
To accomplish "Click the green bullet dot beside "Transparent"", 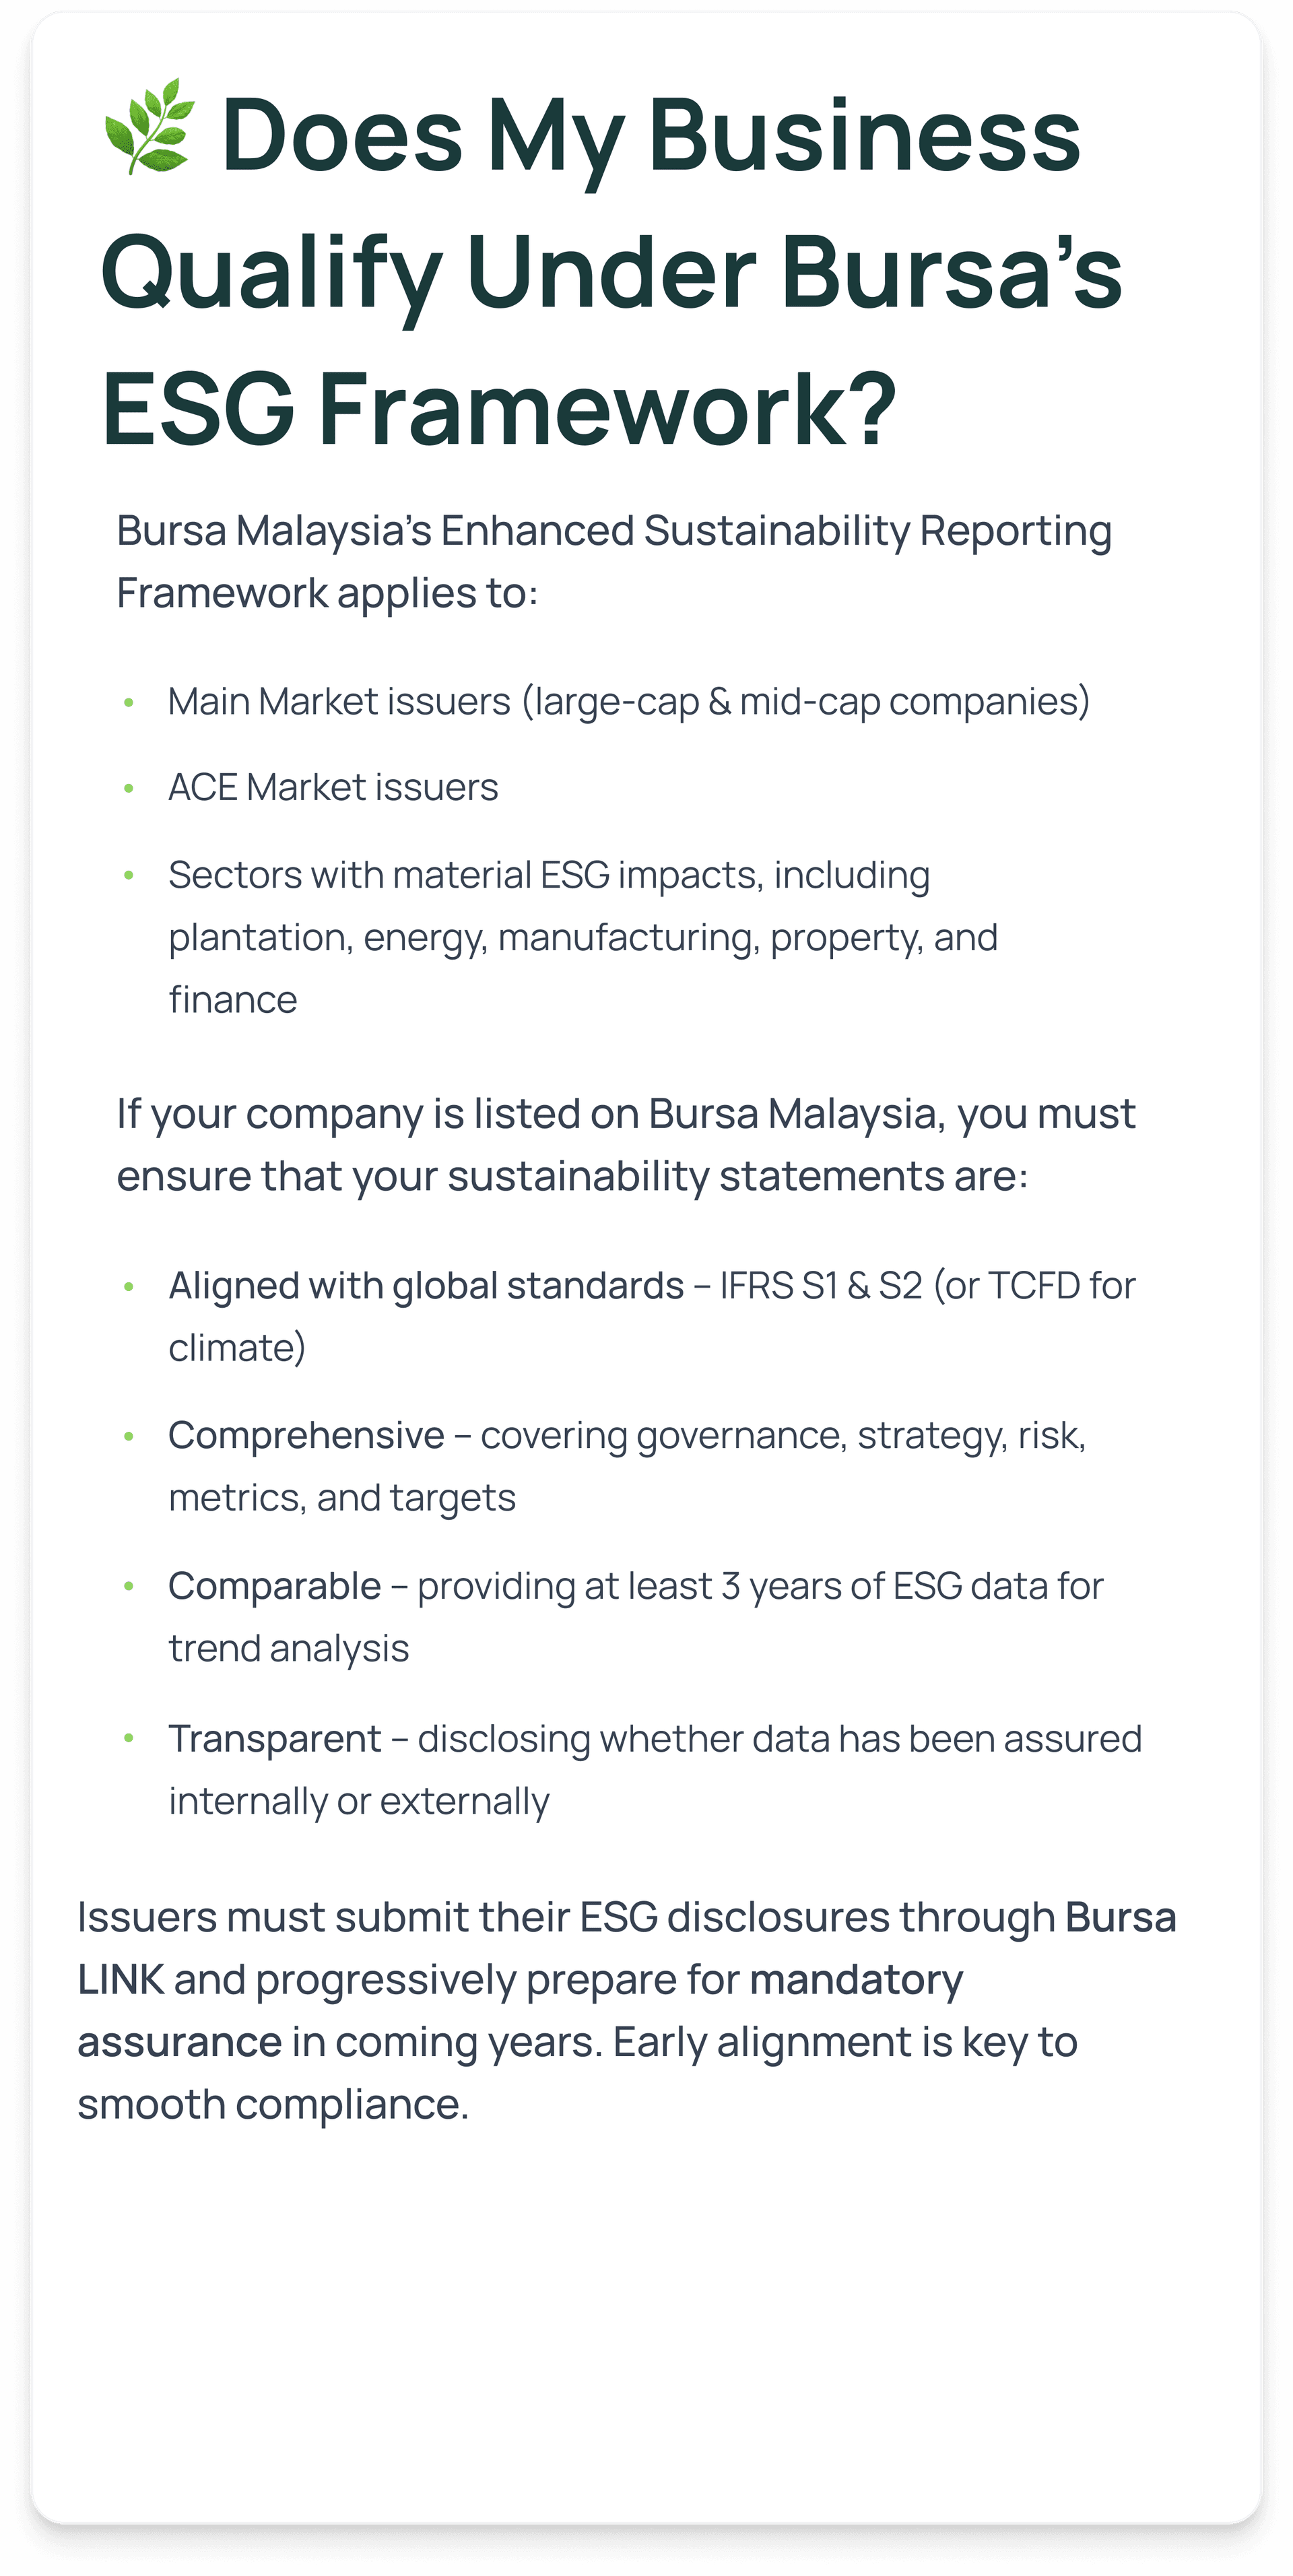I will [x=129, y=1740].
